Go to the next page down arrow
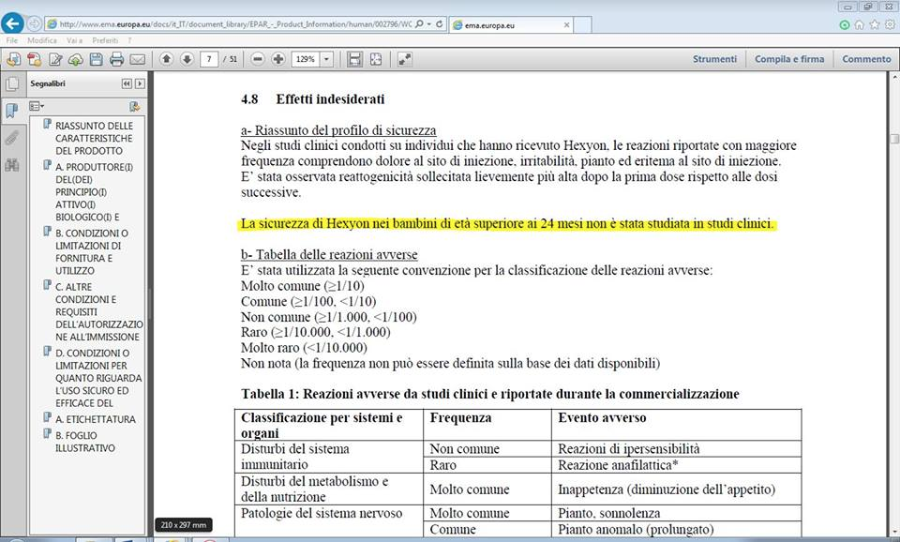Viewport: 900px width, 542px height. [x=187, y=59]
